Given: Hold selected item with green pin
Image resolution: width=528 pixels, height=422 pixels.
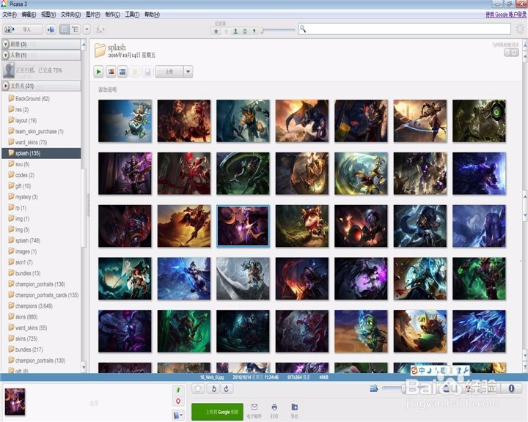Looking at the screenshot, I should pyautogui.click(x=178, y=390).
